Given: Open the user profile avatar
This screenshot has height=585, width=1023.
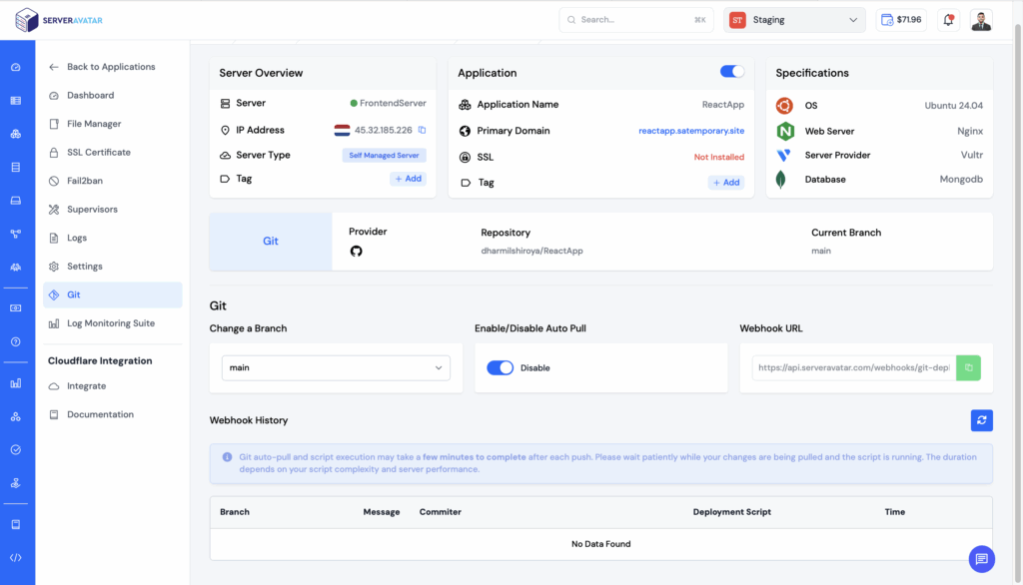Looking at the screenshot, I should pos(981,20).
